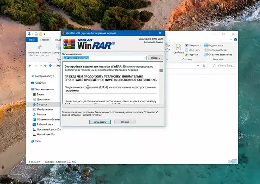Click the Отмена button

(x=125, y=122)
